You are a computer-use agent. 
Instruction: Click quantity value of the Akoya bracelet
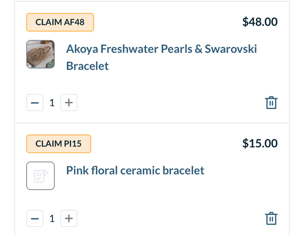tap(52, 103)
